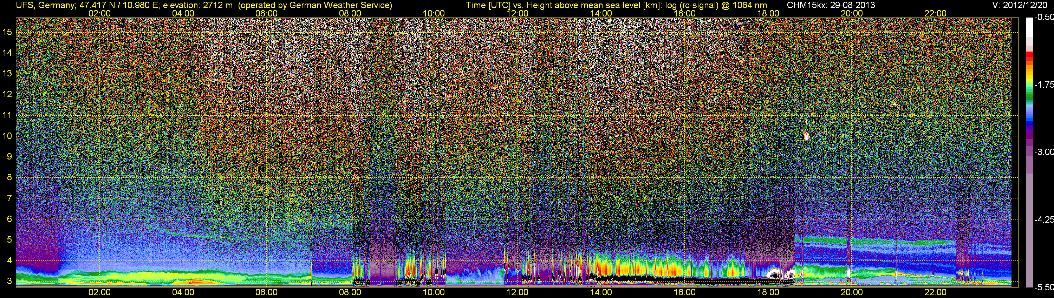Pick the green band of the color scale
The height and width of the screenshot is (298, 1054).
[1029, 96]
